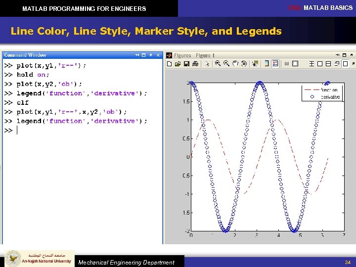Screen dimensions: 356x267
Task: Click the undock arrow on Figures toolbar
Action: tap(353, 64)
